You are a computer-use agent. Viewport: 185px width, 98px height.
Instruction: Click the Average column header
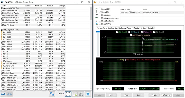[x=60, y=6]
